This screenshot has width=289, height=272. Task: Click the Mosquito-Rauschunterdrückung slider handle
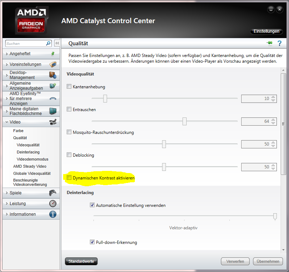point(164,144)
